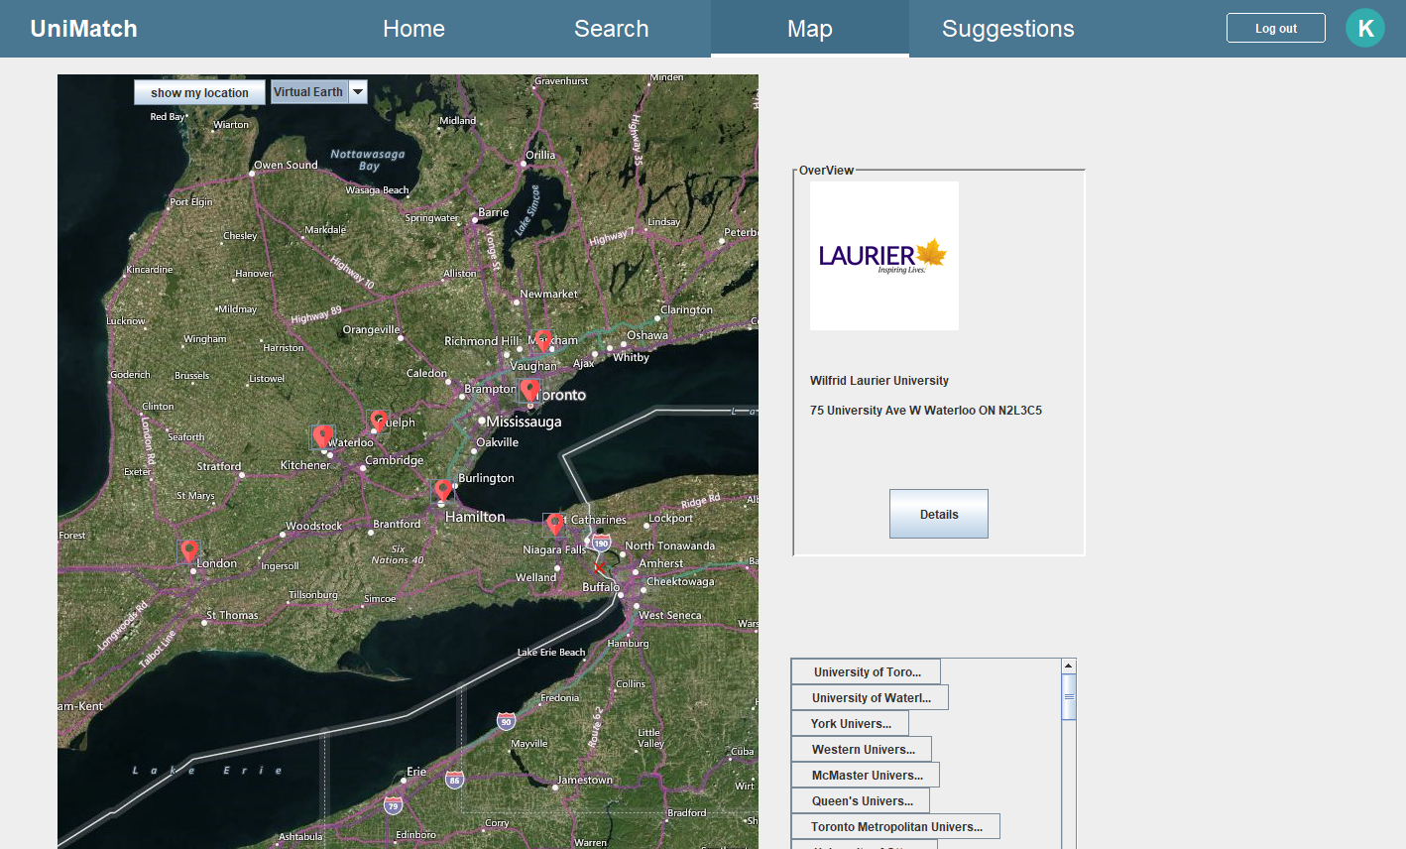Select the Hamilton map pin
The height and width of the screenshot is (849, 1406).
443,490
